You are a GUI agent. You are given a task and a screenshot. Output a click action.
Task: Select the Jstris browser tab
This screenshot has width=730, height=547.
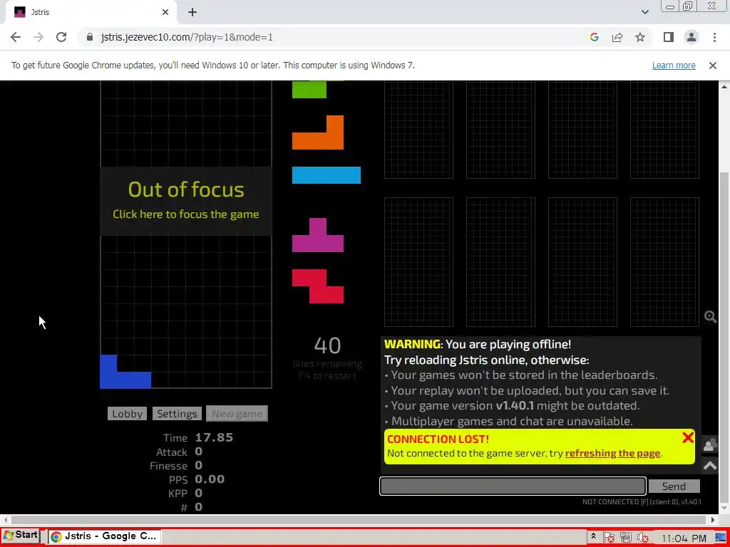coord(91,13)
